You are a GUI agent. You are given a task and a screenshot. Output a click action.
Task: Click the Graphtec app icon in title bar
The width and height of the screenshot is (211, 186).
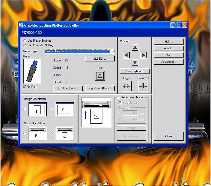coord(21,25)
